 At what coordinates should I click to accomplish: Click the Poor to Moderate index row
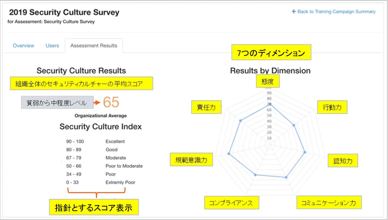(105, 166)
